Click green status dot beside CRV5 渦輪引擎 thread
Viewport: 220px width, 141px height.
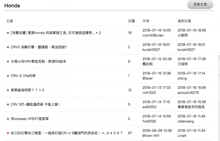(x=8, y=47)
